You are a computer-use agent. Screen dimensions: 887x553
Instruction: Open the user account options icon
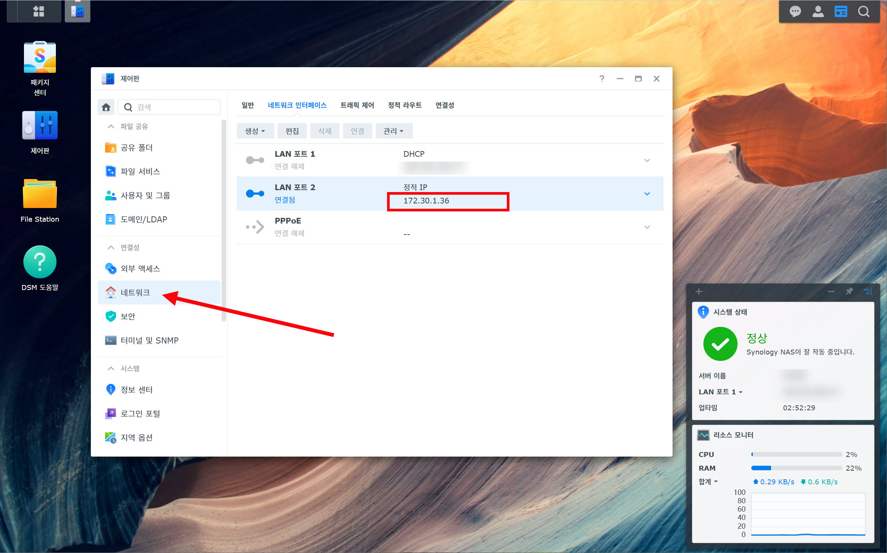[817, 12]
